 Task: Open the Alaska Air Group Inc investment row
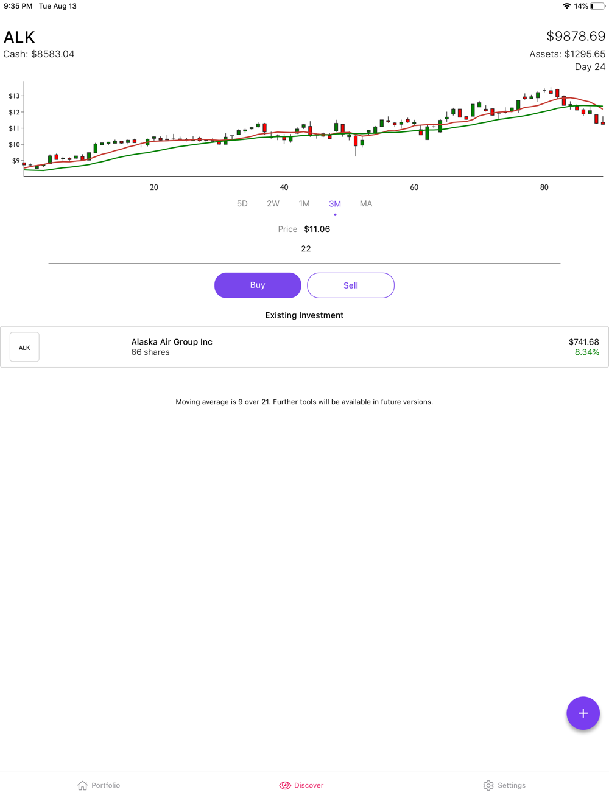pos(304,347)
